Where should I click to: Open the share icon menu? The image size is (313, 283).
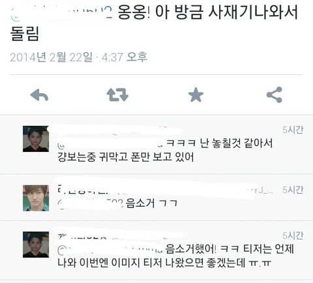point(275,95)
